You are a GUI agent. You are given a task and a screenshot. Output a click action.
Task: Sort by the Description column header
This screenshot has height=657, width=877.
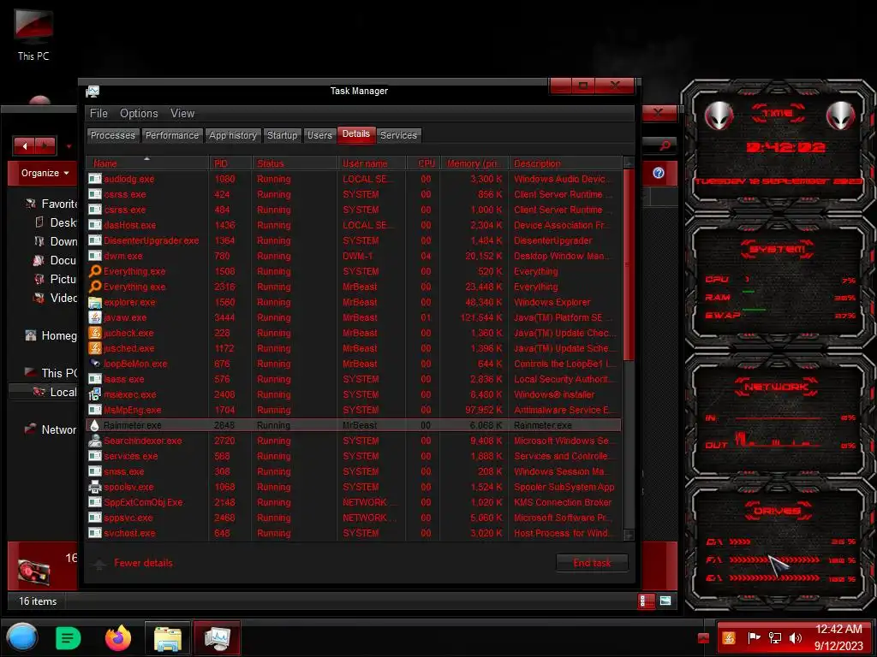coord(565,163)
